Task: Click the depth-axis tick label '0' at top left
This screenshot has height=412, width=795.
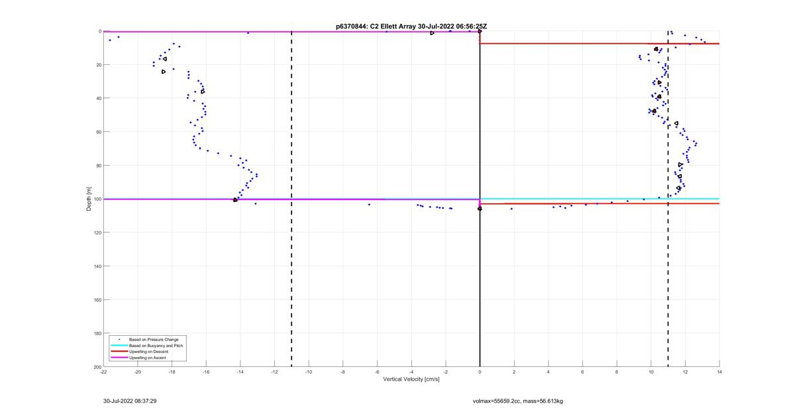Action: [99, 31]
